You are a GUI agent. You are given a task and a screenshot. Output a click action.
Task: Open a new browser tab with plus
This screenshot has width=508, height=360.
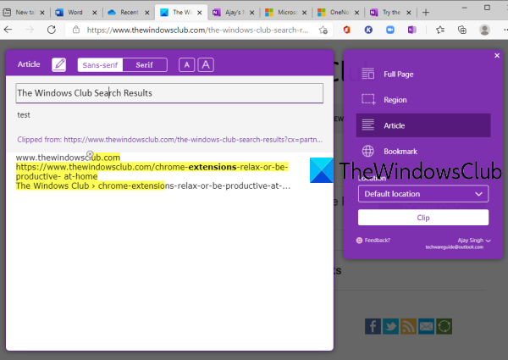(x=426, y=13)
